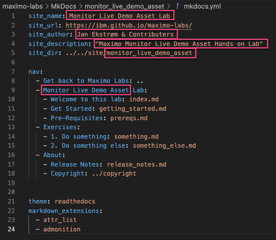Place cursor in 'Monitor Live Demo Asset Lab' value
The width and height of the screenshot is (276, 240).
(x=120, y=16)
